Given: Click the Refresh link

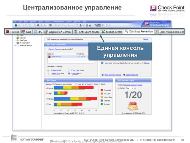Looking at the screenshot, I should pyautogui.click(x=146, y=39).
